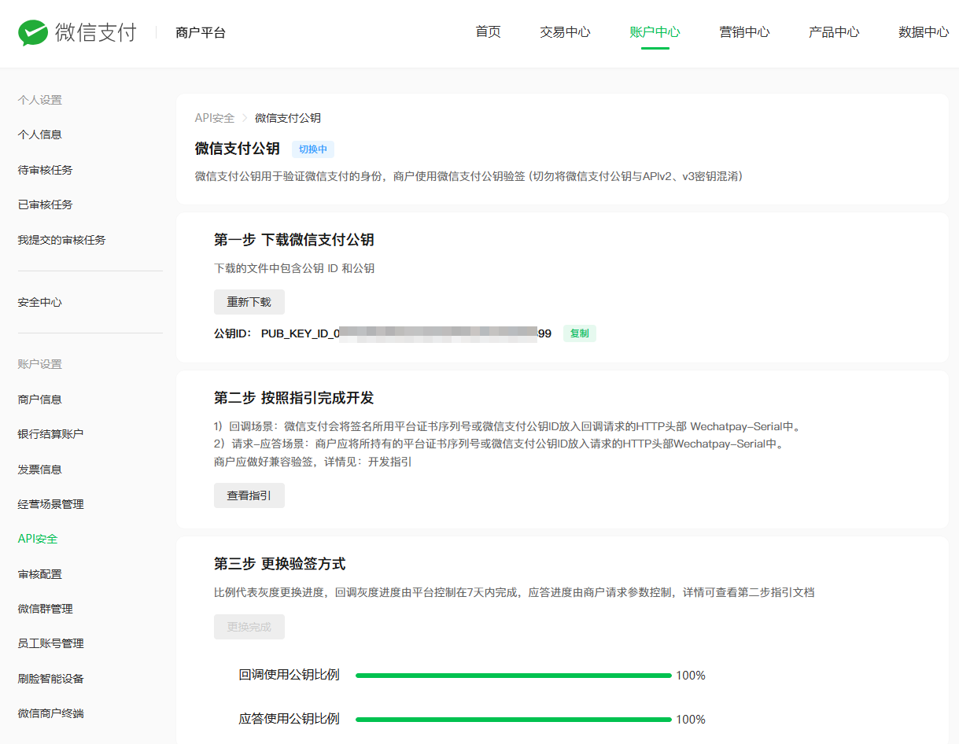The width and height of the screenshot is (959, 744).
Task: Open the 交易中心 nav tab
Action: coord(565,32)
